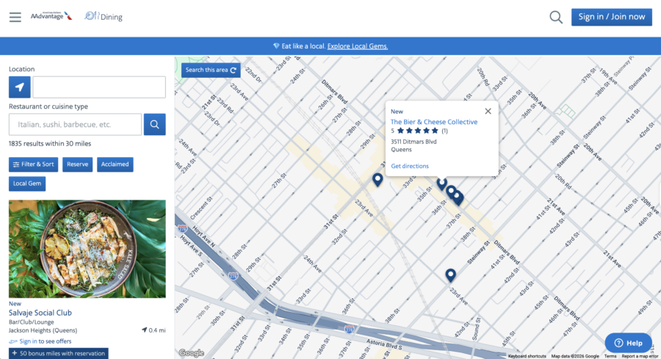Select the map pin near 31st St
661x359 pixels.
tap(378, 180)
